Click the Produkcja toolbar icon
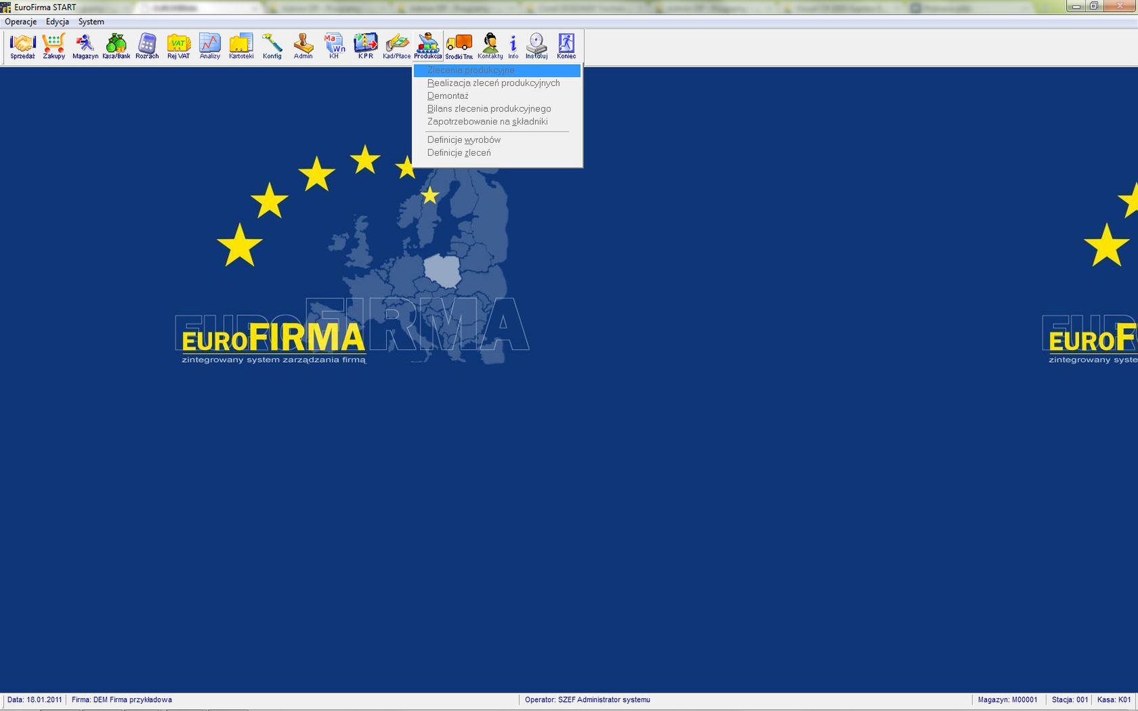The height and width of the screenshot is (711, 1138). [428, 46]
